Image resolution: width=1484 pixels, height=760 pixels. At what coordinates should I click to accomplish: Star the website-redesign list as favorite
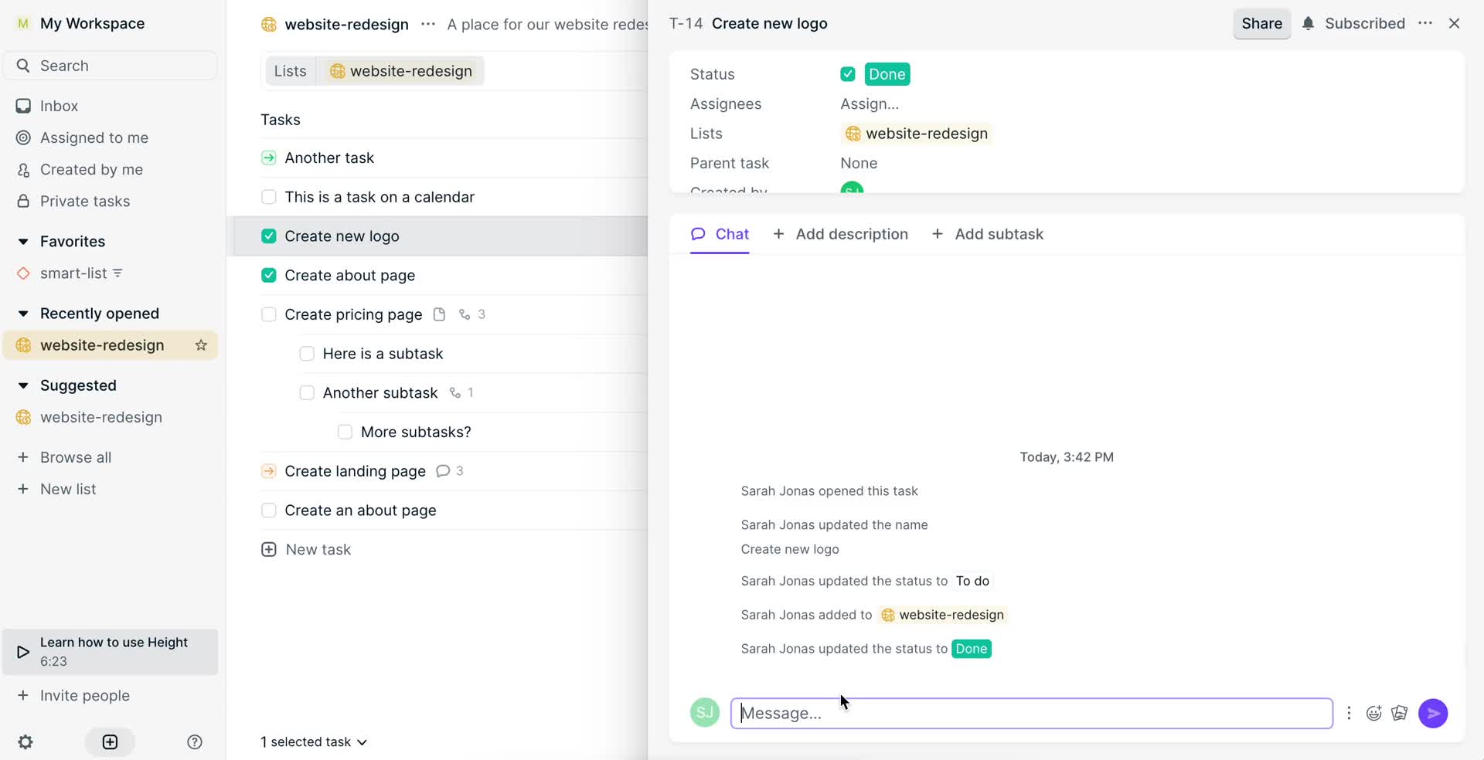tap(201, 345)
